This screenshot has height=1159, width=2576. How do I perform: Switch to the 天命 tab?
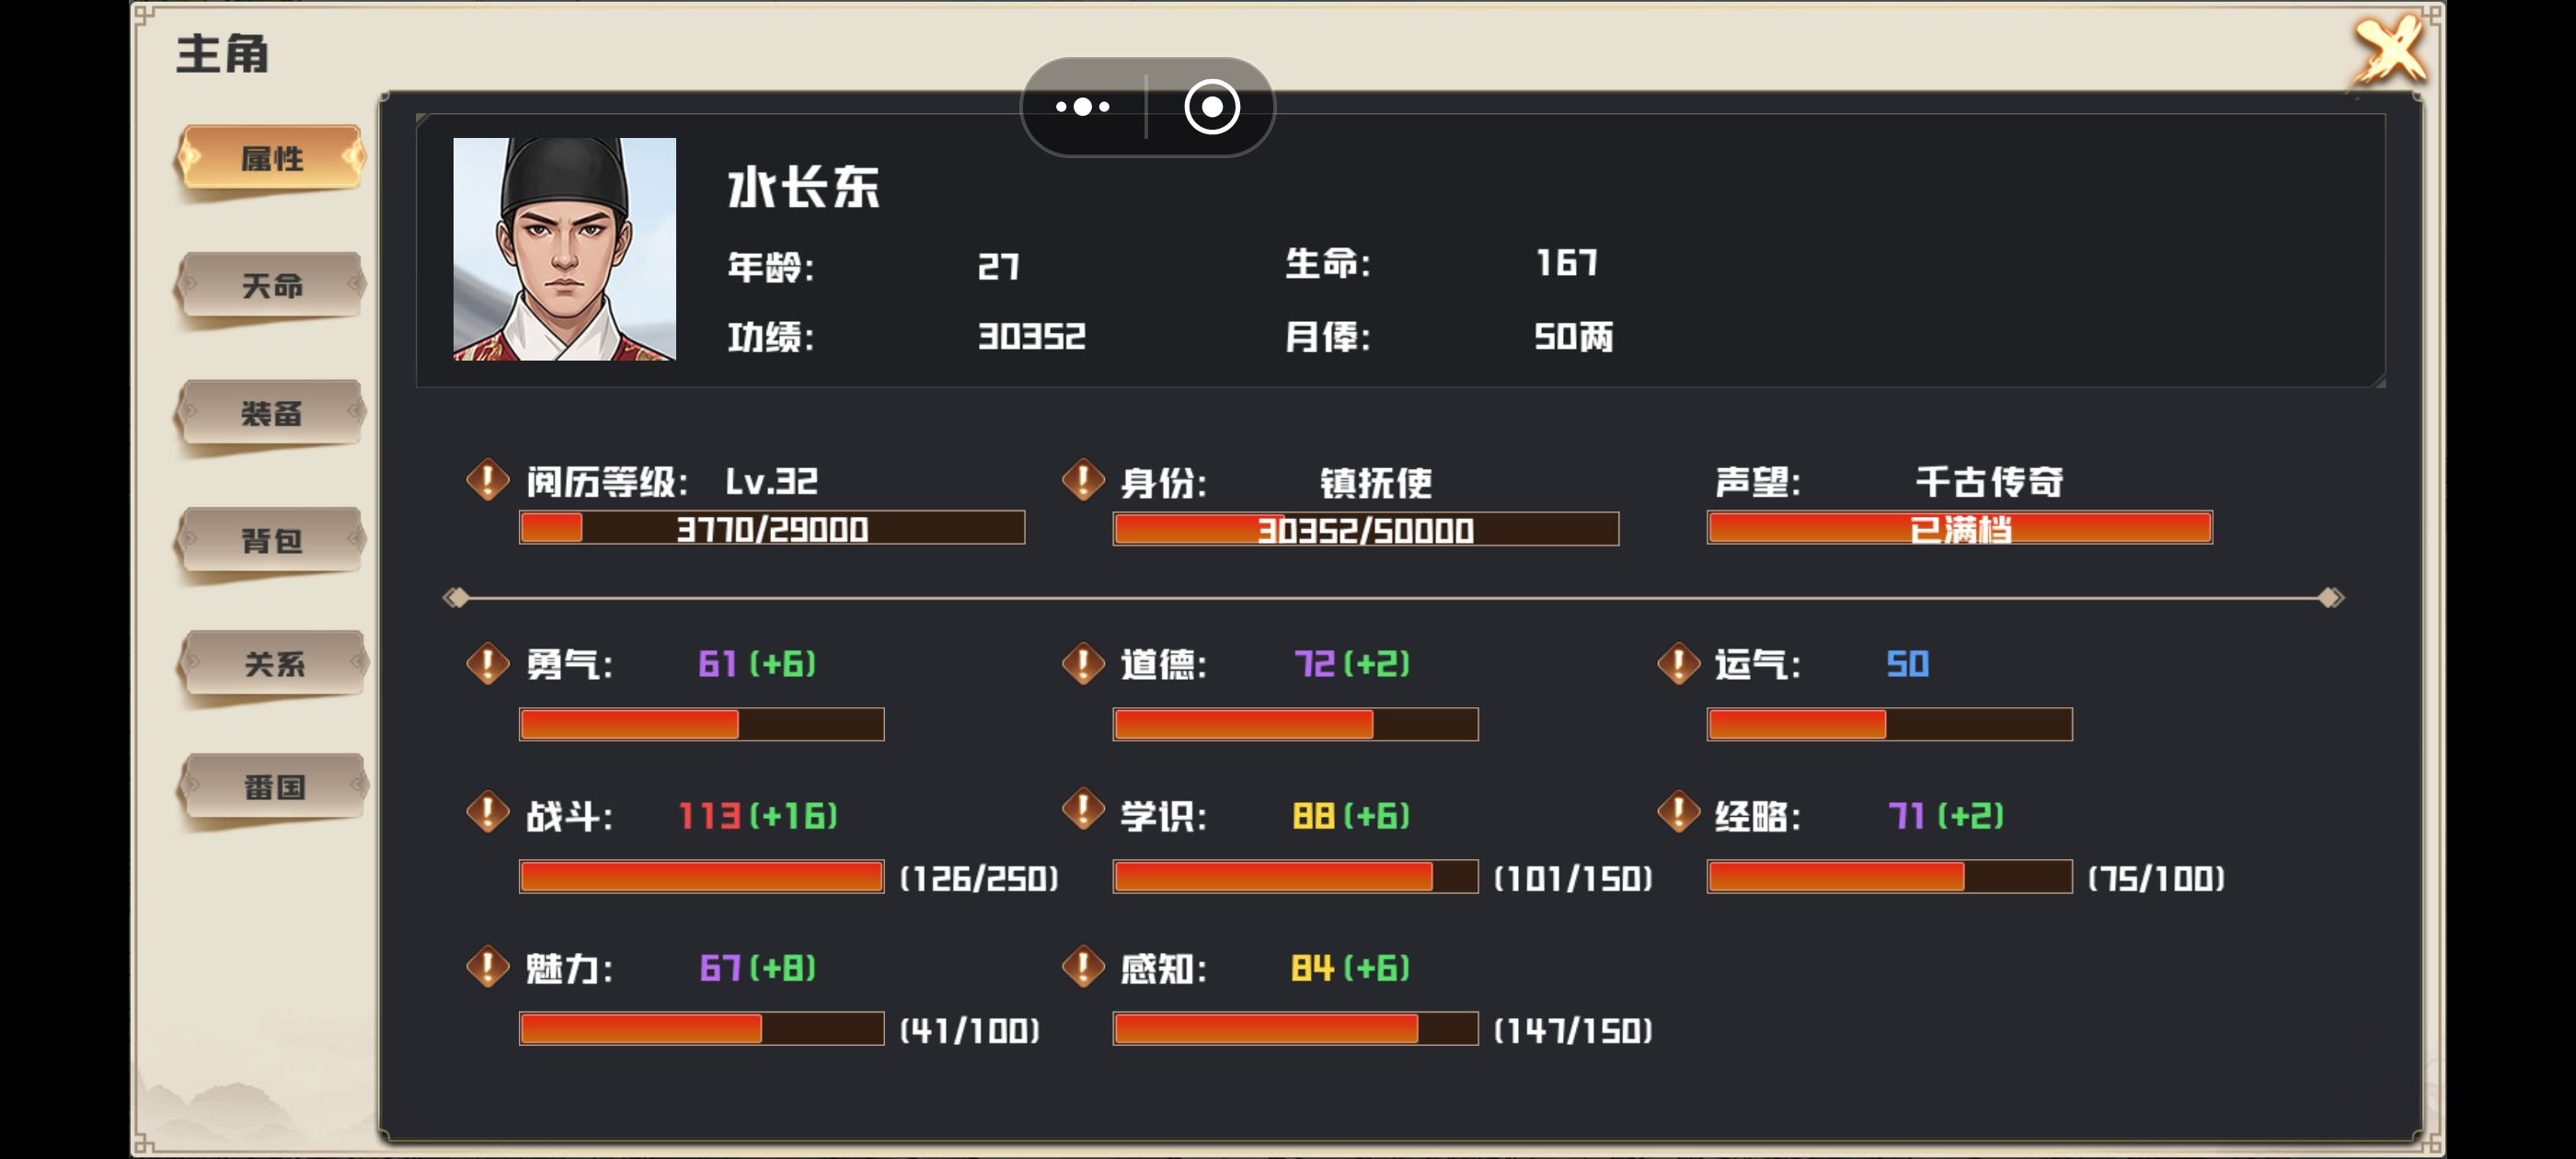272,286
